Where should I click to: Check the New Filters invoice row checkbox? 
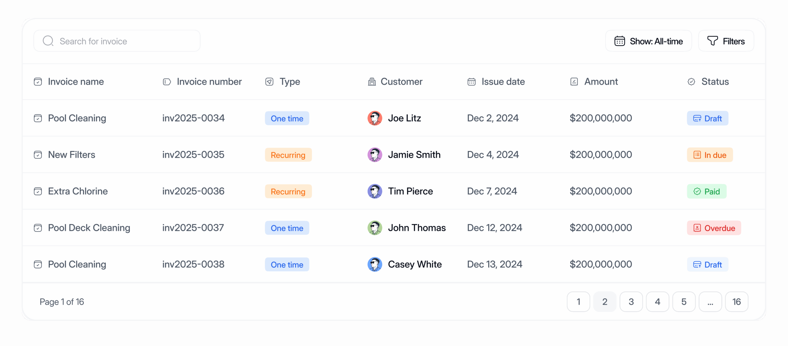pyautogui.click(x=38, y=155)
